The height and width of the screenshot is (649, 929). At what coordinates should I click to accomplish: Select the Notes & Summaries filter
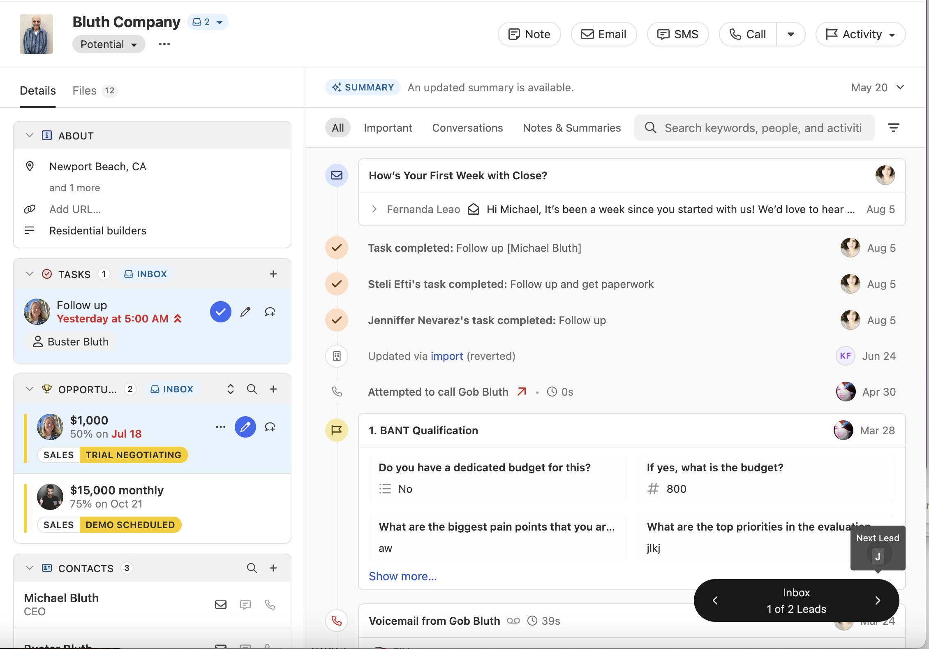click(x=572, y=128)
